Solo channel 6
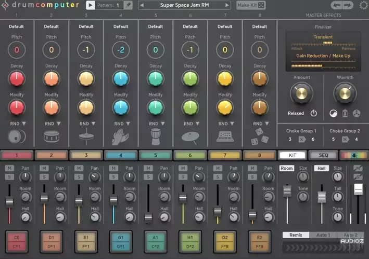 coord(183,177)
